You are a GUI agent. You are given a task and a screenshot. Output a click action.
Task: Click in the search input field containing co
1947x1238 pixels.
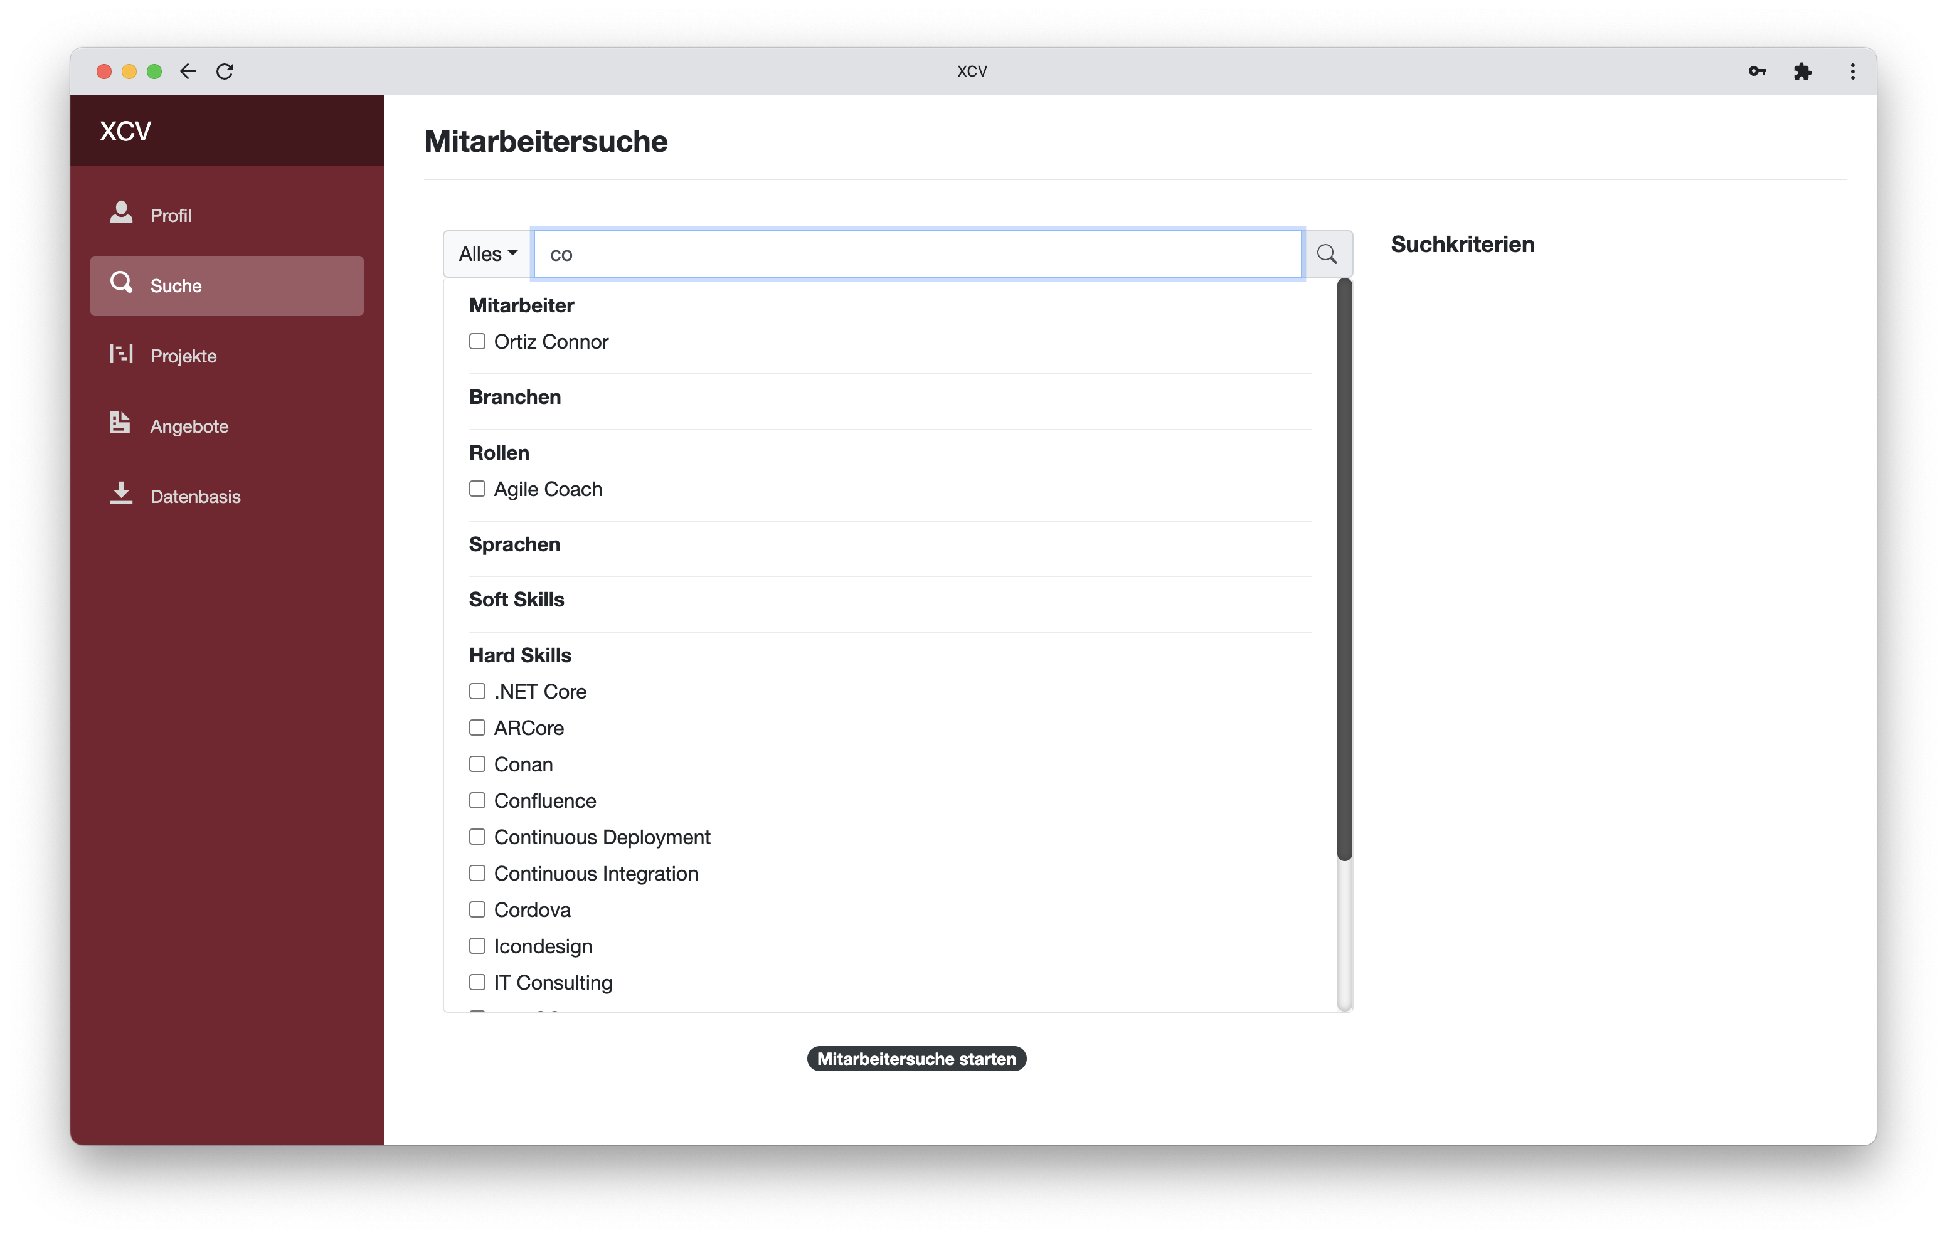(918, 254)
